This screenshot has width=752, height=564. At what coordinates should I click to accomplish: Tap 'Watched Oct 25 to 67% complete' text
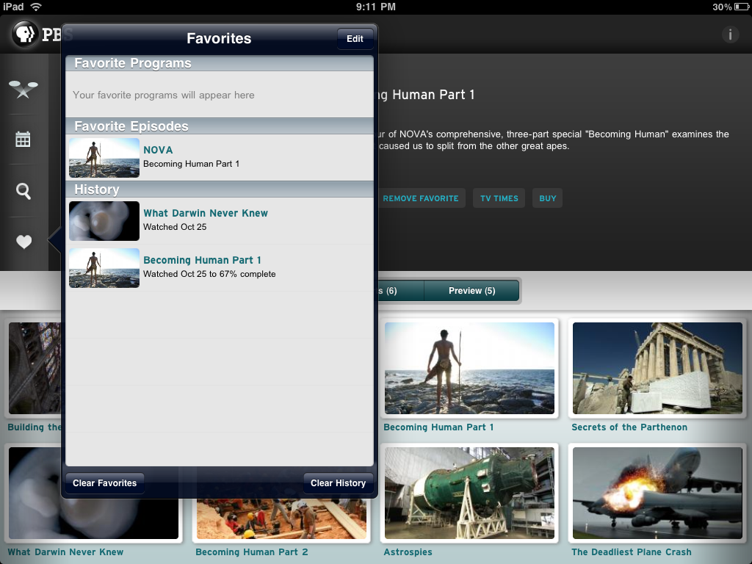[209, 274]
